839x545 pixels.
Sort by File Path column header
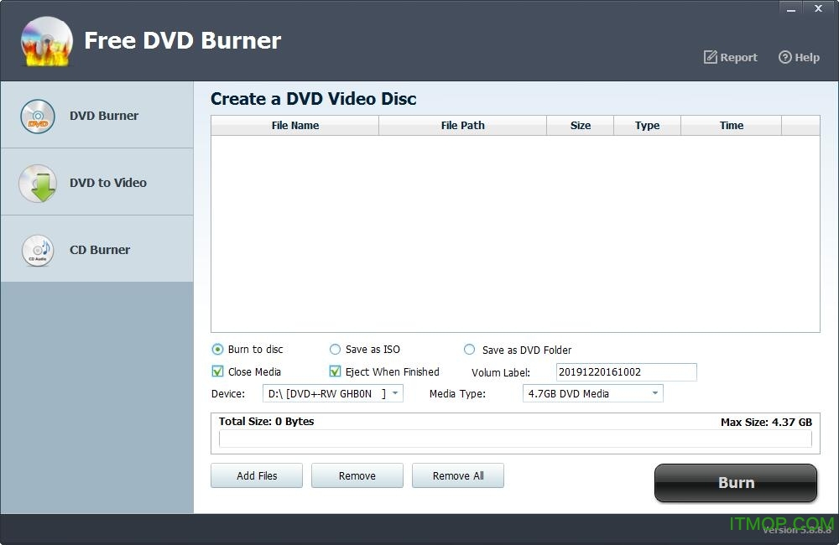pyautogui.click(x=463, y=126)
